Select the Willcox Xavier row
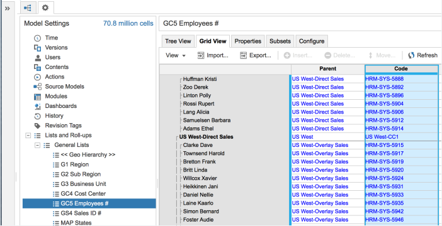 coord(200,178)
